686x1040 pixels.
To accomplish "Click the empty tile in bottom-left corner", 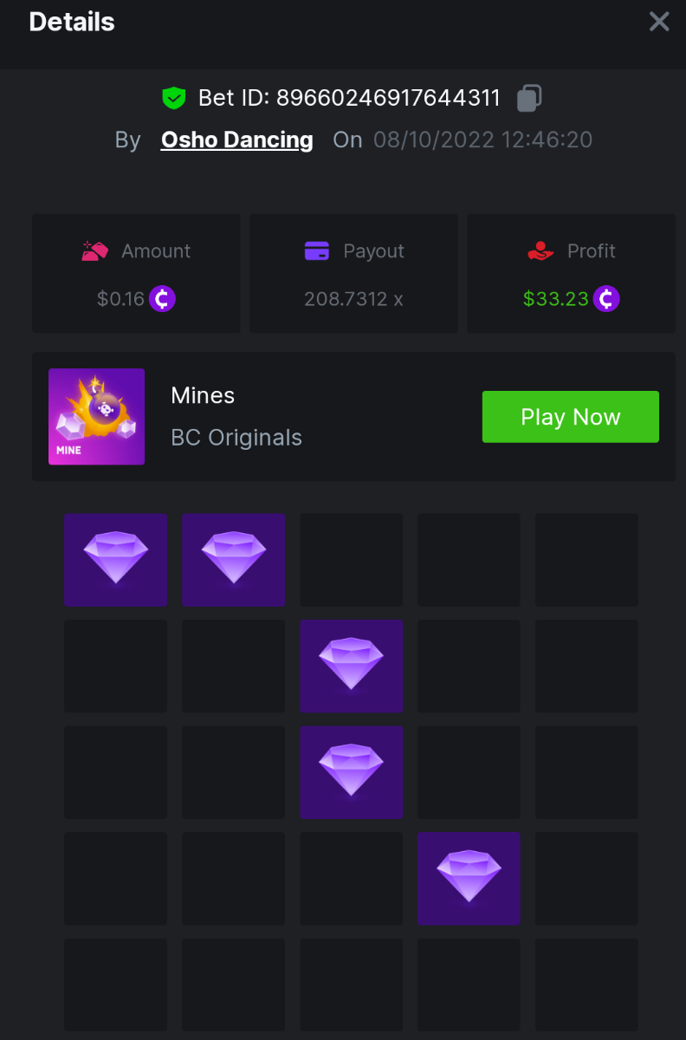I will point(115,985).
